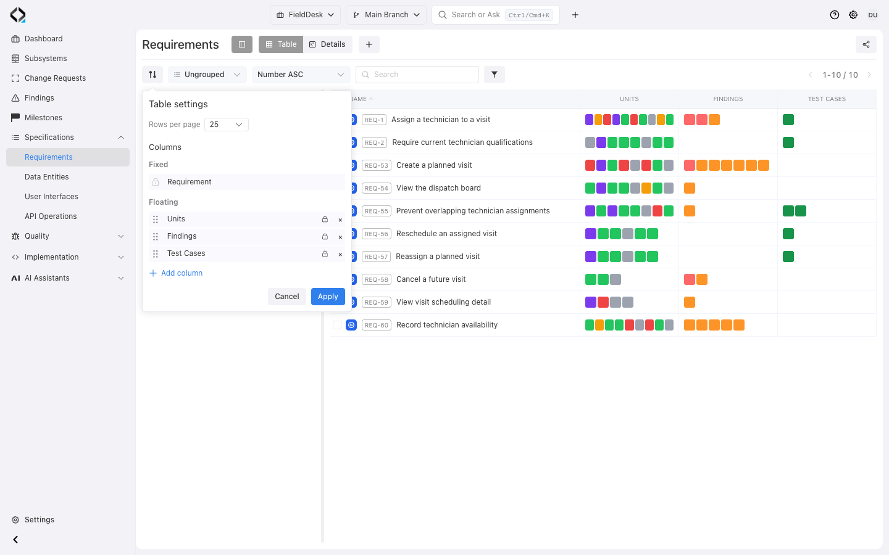Select the checkbox for REQ-60 row

tap(337, 325)
